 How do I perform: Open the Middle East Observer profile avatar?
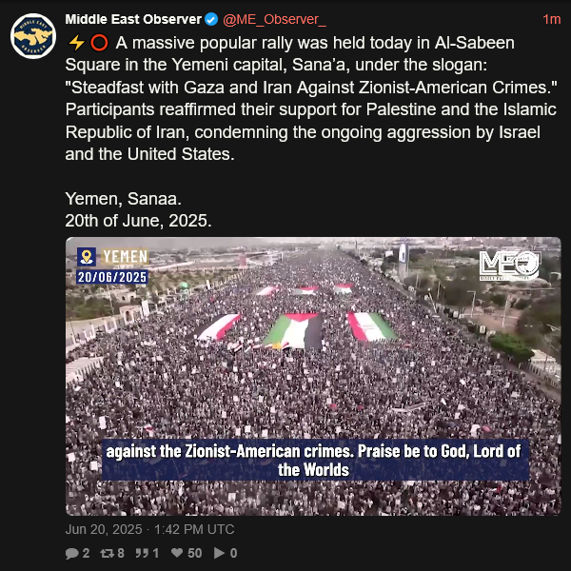(33, 36)
